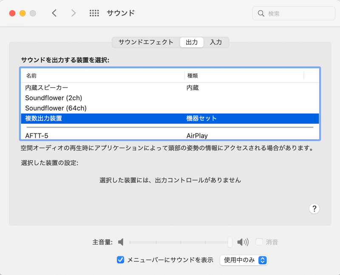Image resolution: width=340 pixels, height=275 pixels.
Task: Open the 使用中のみ dropdown
Action: 244,260
